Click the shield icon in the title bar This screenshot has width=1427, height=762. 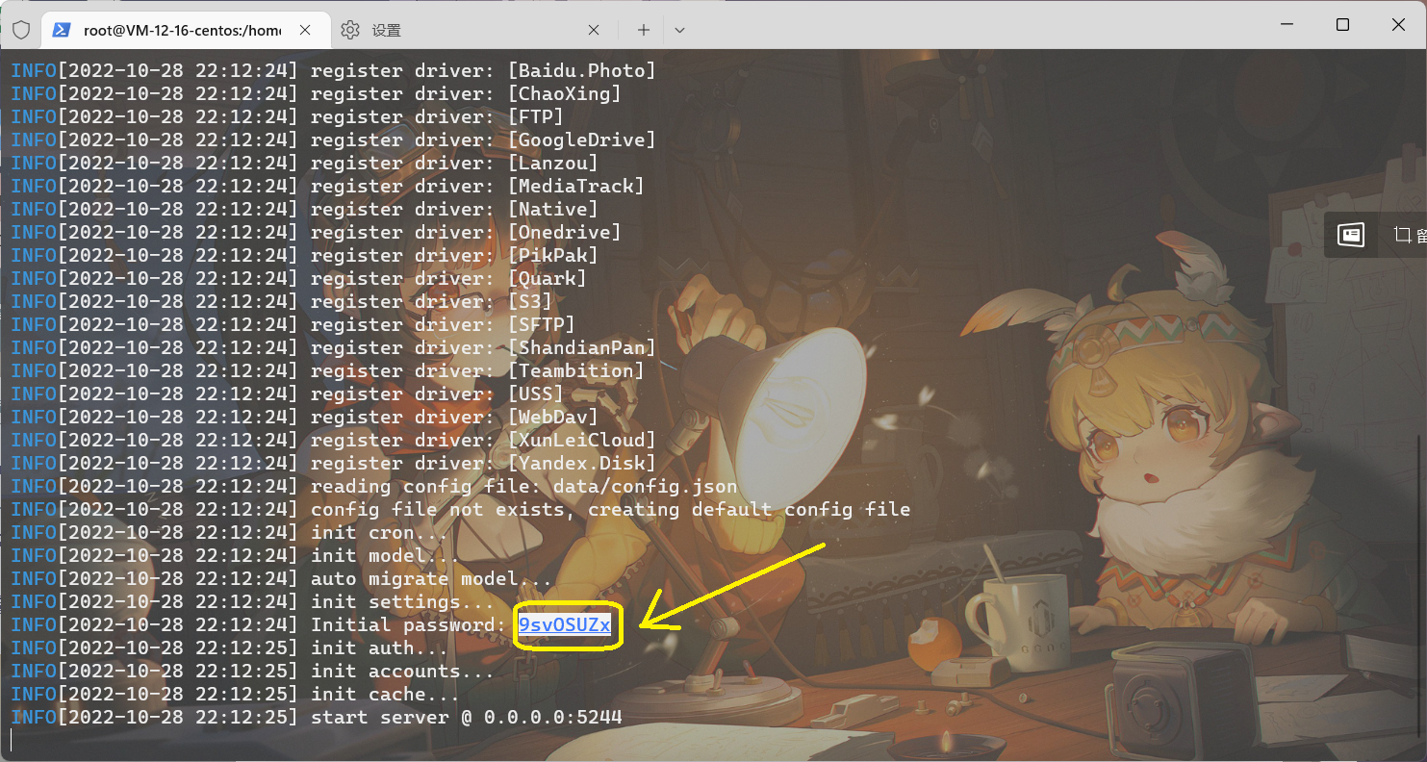(x=20, y=30)
